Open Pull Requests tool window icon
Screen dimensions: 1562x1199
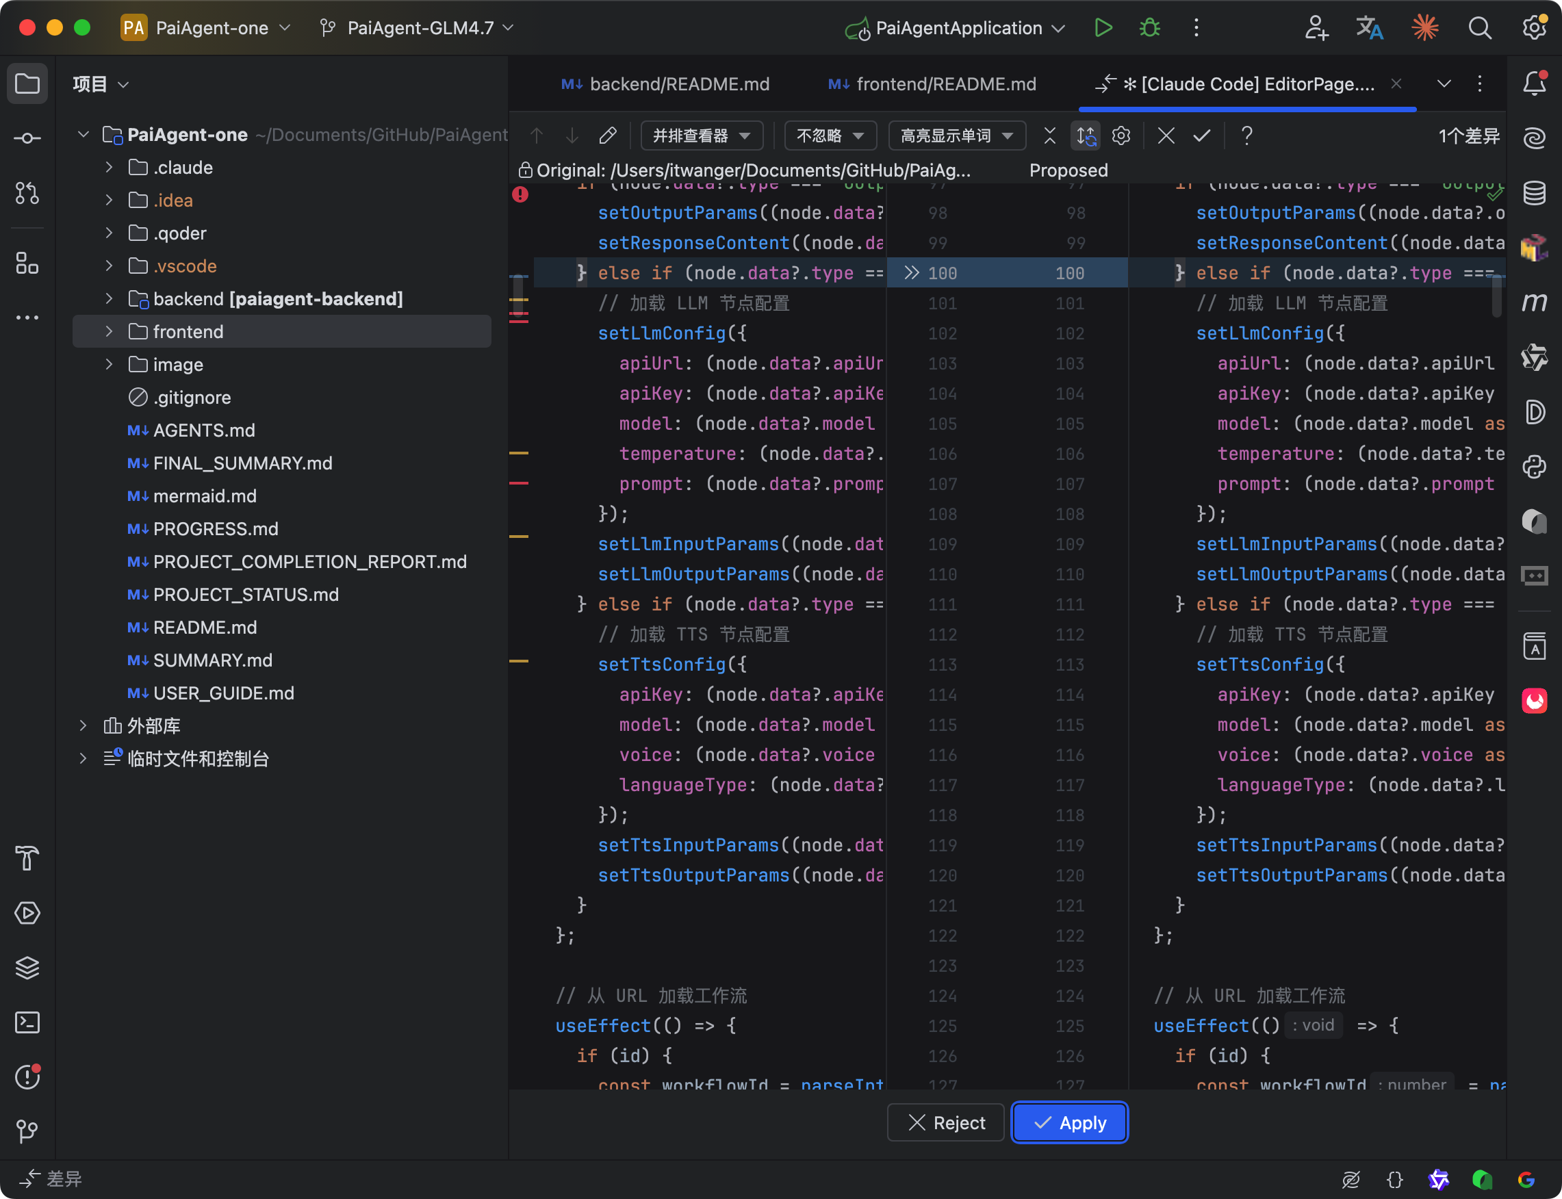pyautogui.click(x=27, y=193)
